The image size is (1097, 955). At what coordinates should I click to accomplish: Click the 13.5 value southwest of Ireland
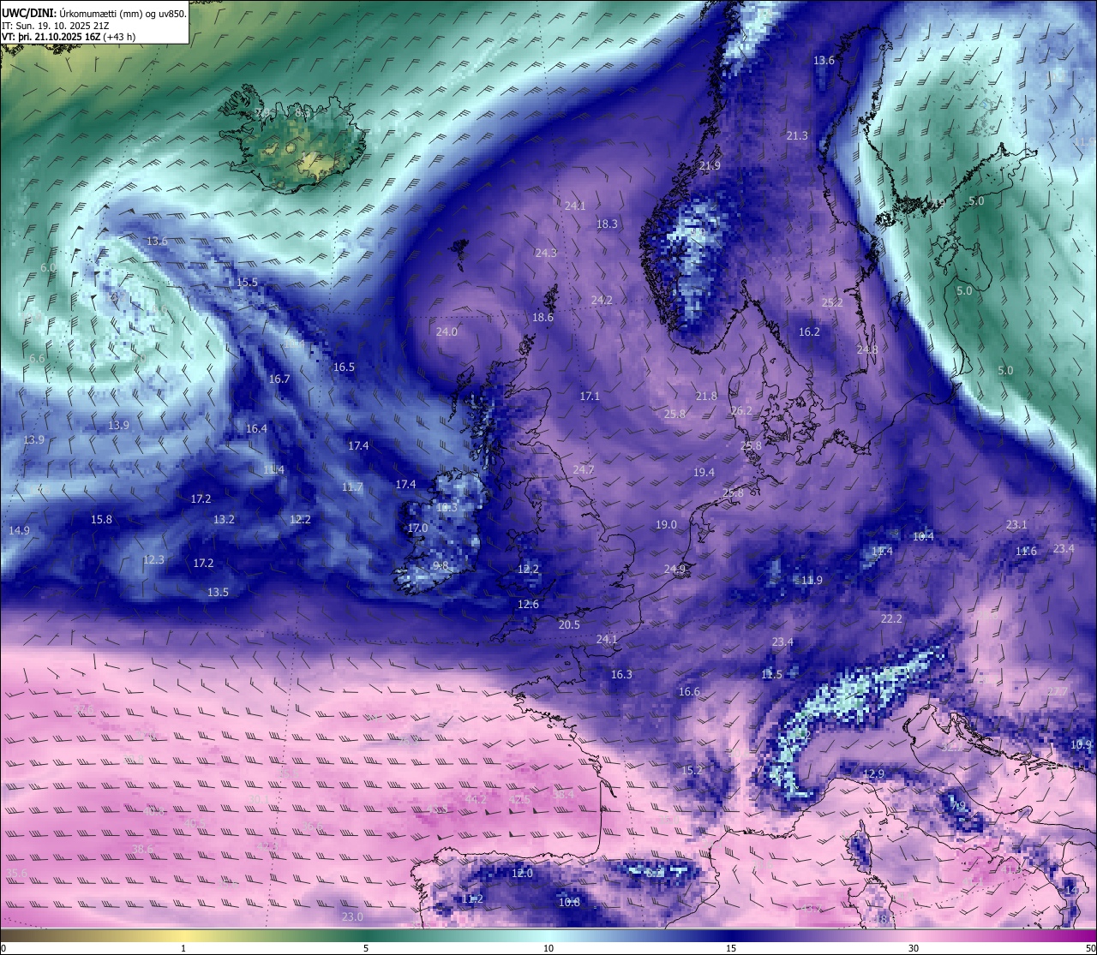(218, 592)
